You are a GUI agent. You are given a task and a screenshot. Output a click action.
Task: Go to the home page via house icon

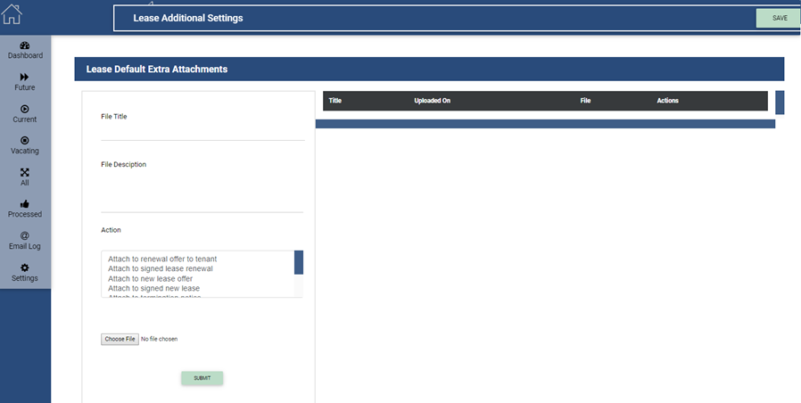[12, 14]
